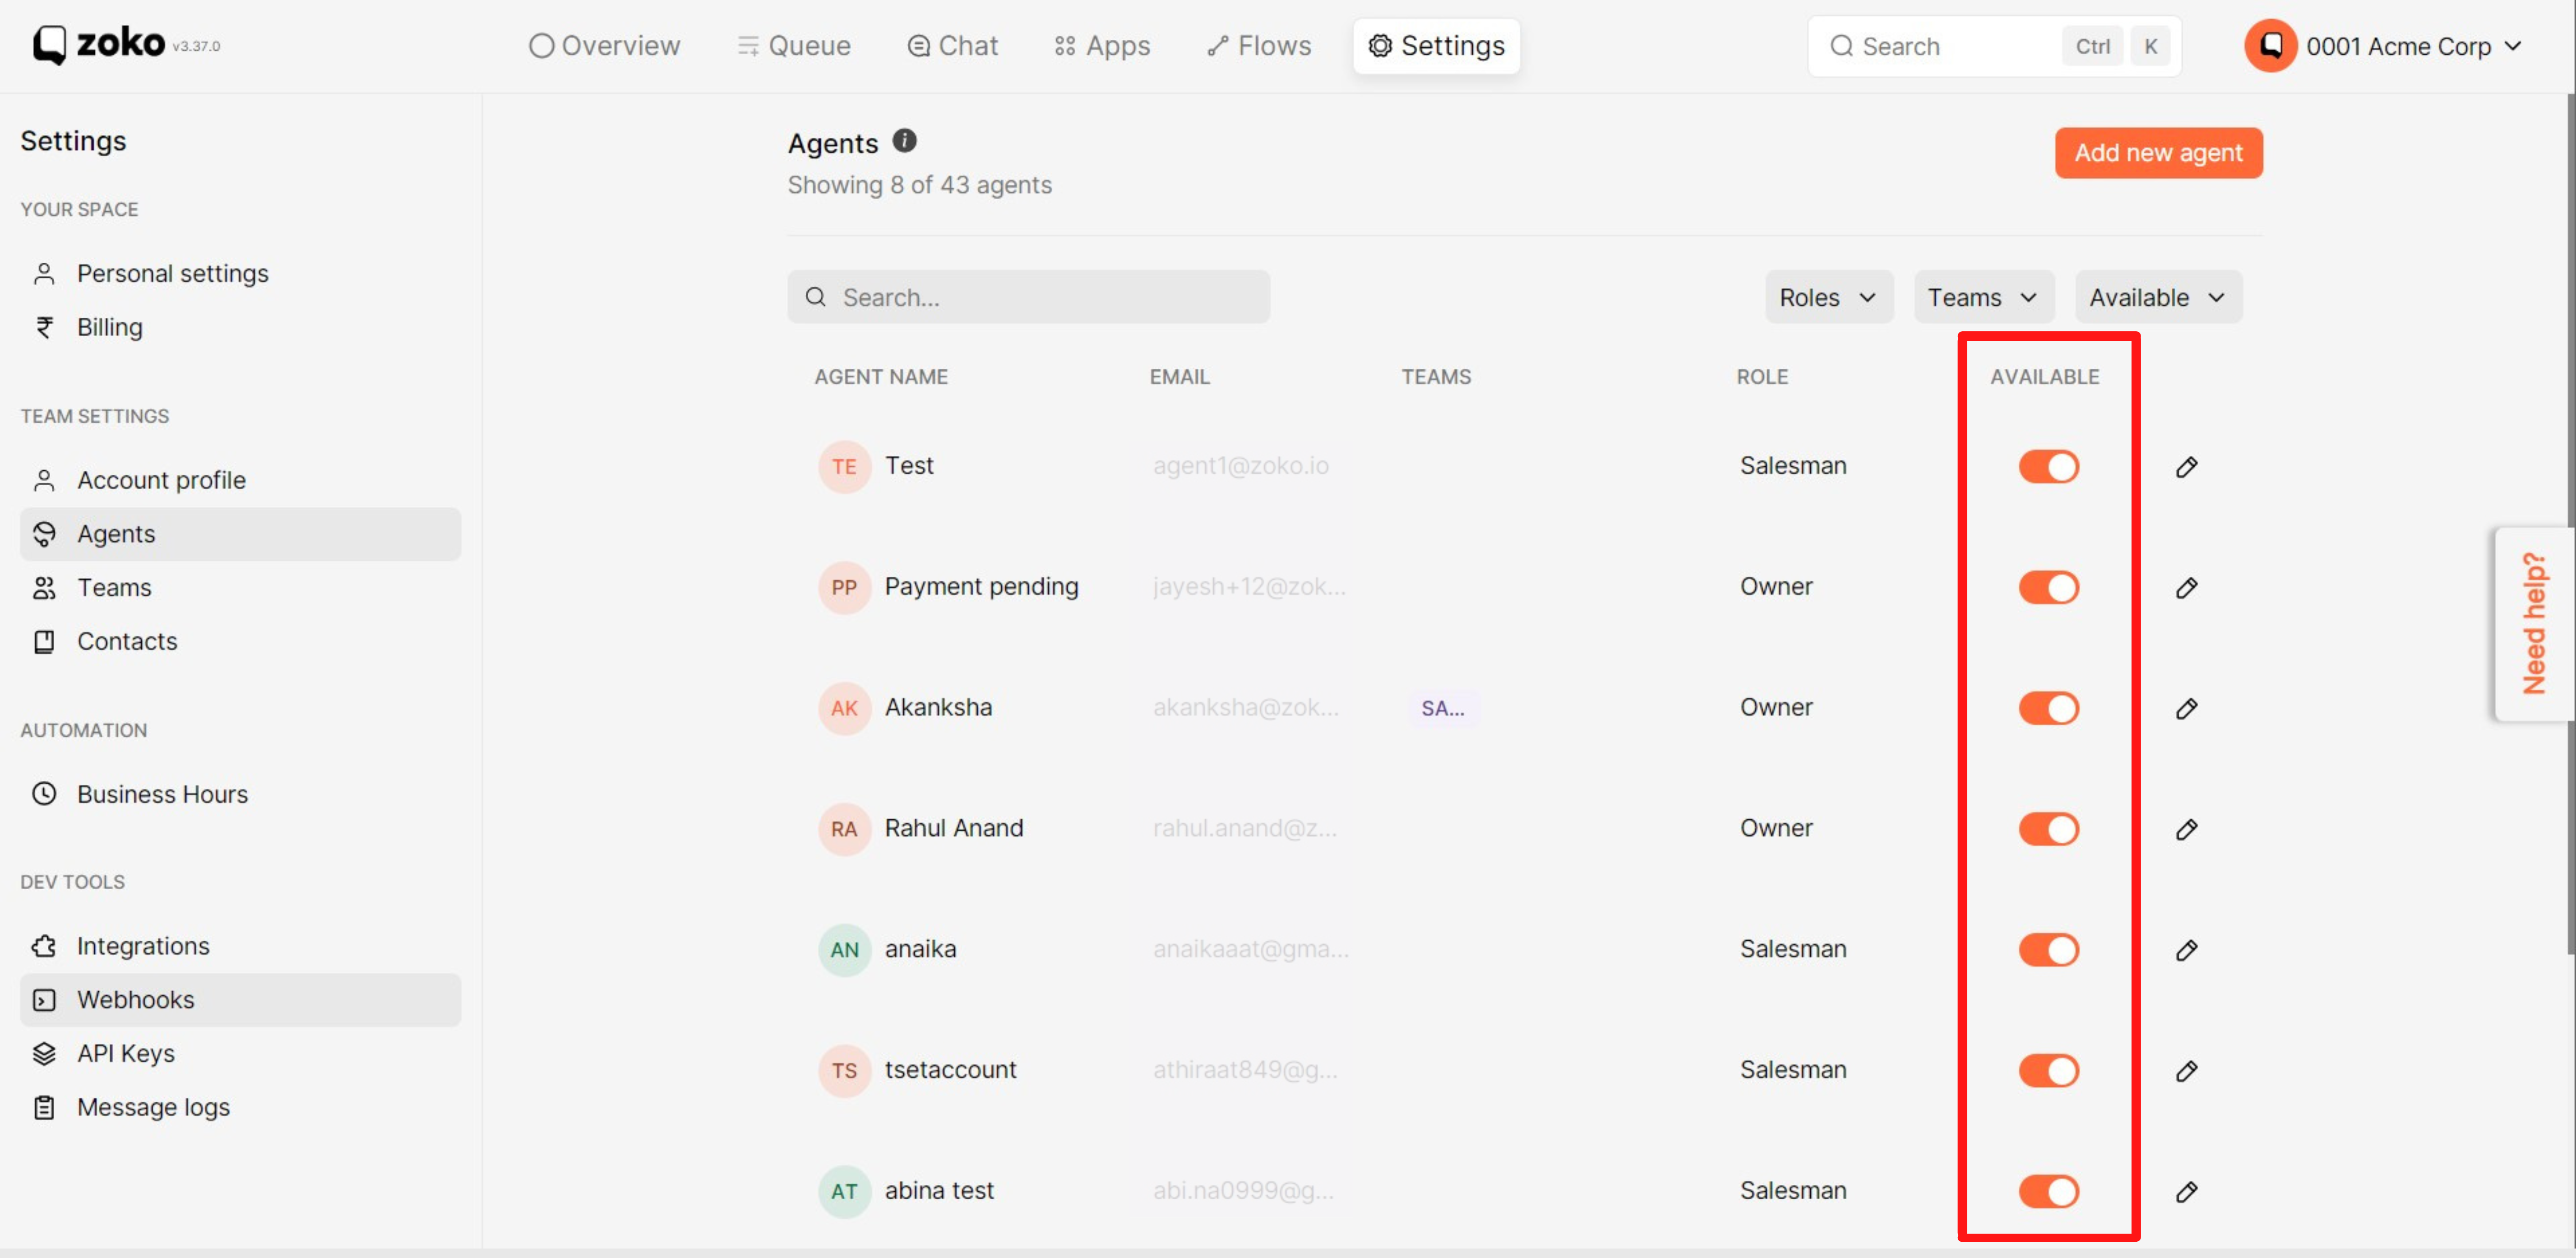
Task: Disable availability toggle for Rahul Anand
Action: point(2048,829)
